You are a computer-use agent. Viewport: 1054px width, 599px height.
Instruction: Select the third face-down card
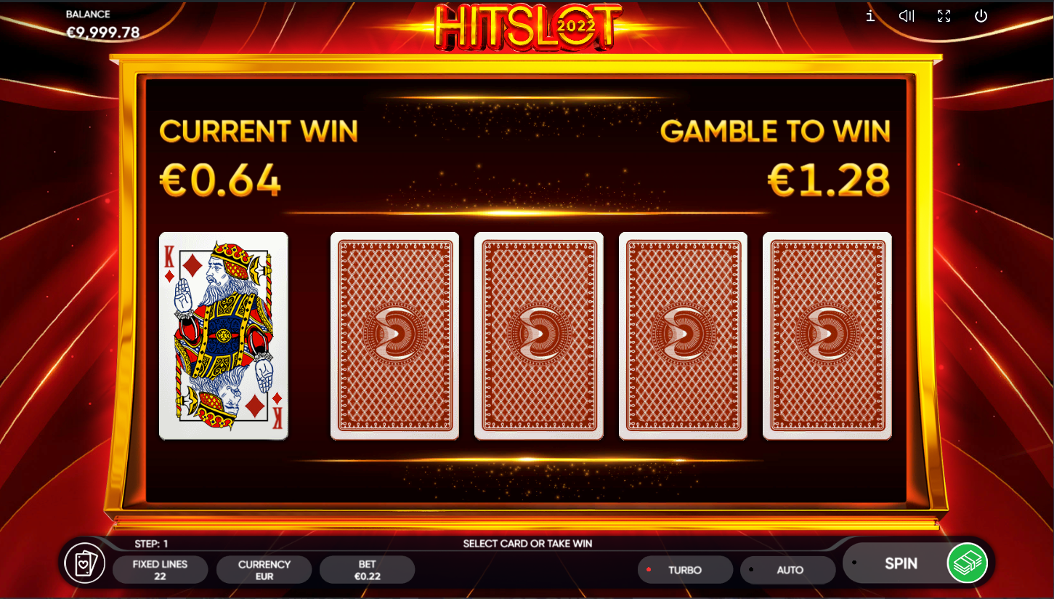(683, 336)
